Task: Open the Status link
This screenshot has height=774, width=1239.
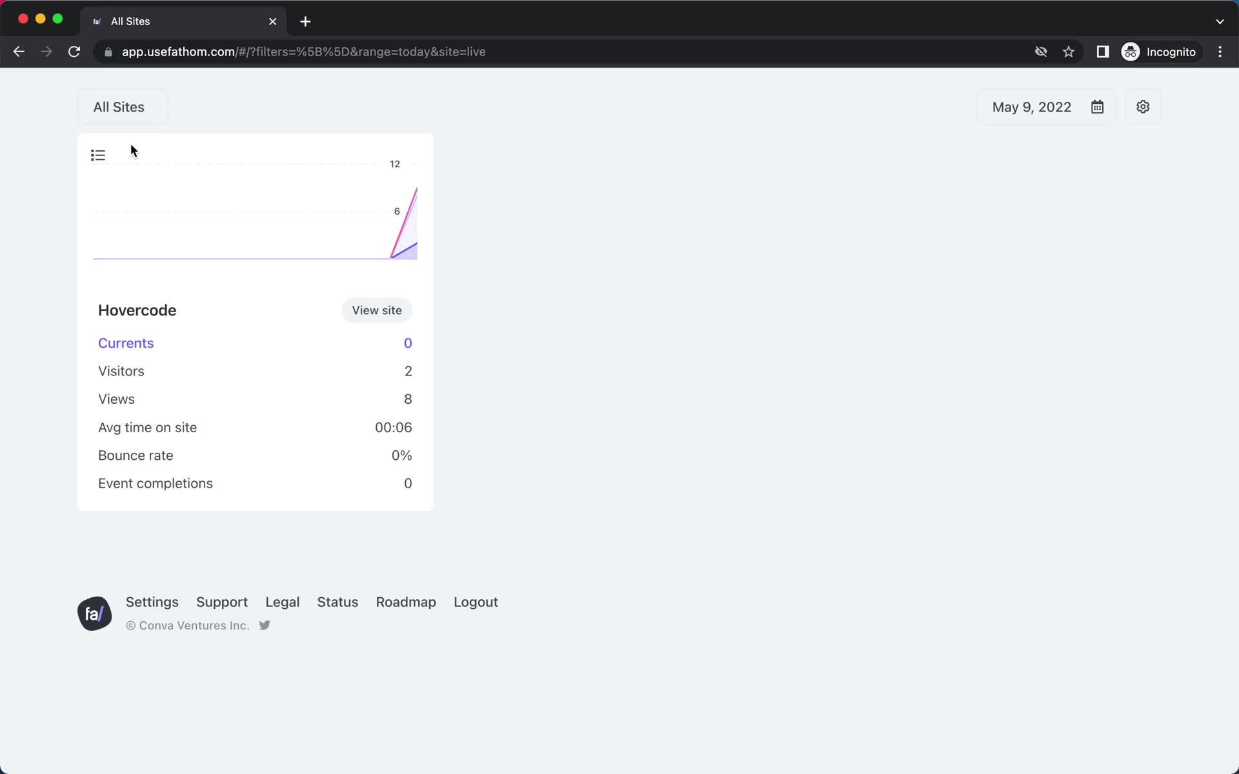Action: coord(337,602)
